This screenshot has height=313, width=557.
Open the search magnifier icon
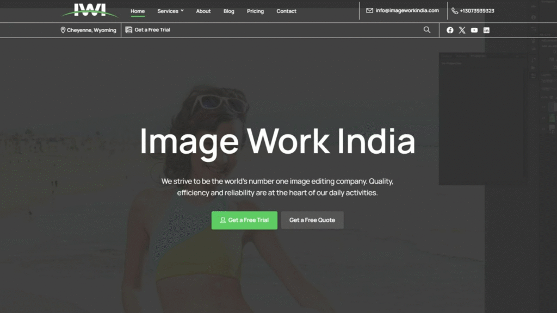(x=427, y=30)
